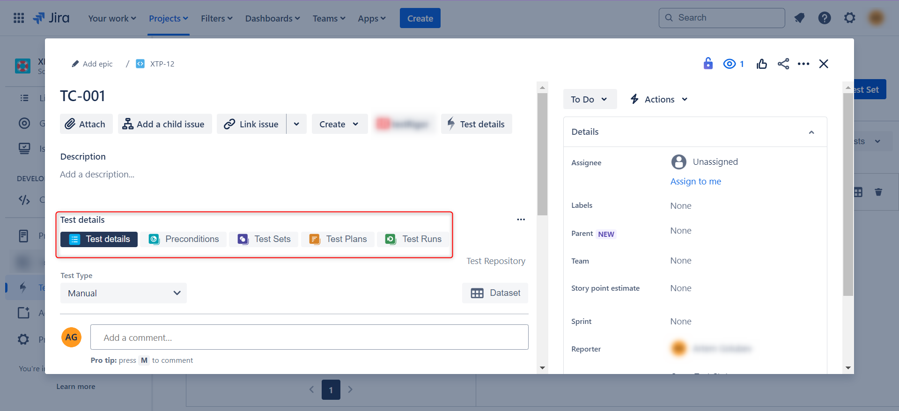Screen dimensions: 899x411
Task: Open Jira settings gear icon
Action: pos(849,18)
